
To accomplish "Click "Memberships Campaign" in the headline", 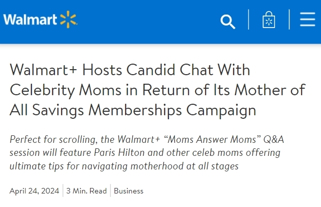I will click(172, 110).
